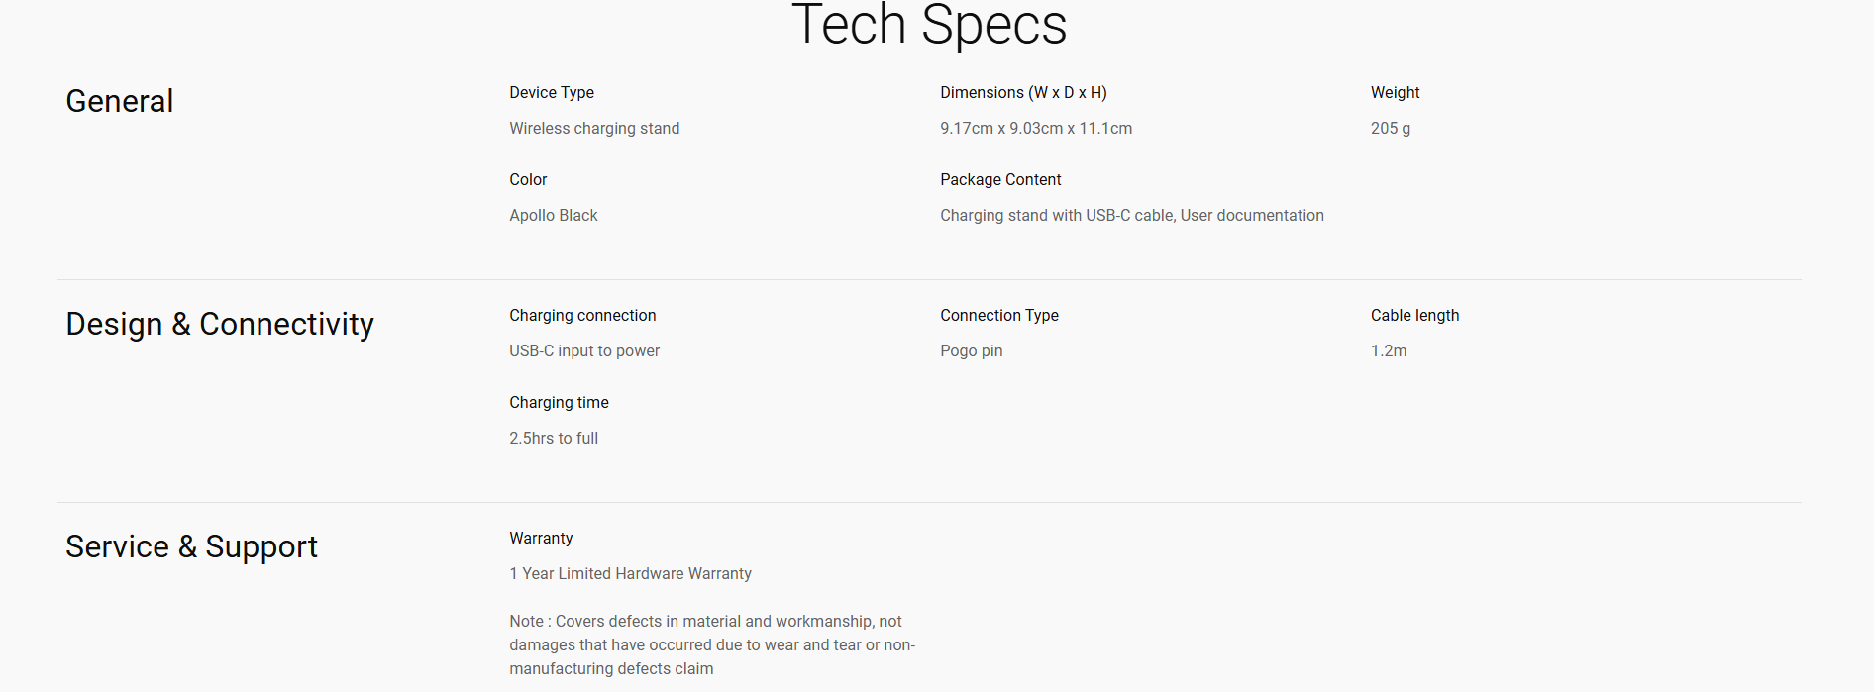This screenshot has width=1875, height=692.
Task: Click the Charging connection label
Action: (x=582, y=315)
